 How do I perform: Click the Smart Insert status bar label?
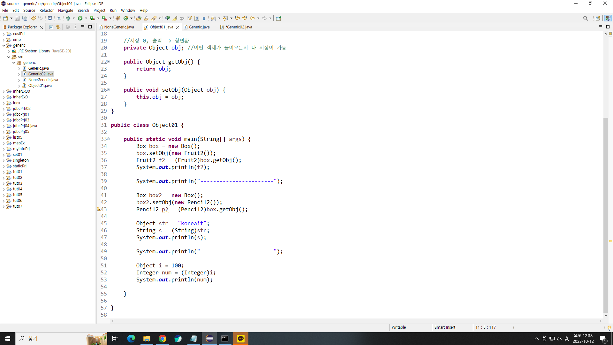click(x=445, y=327)
